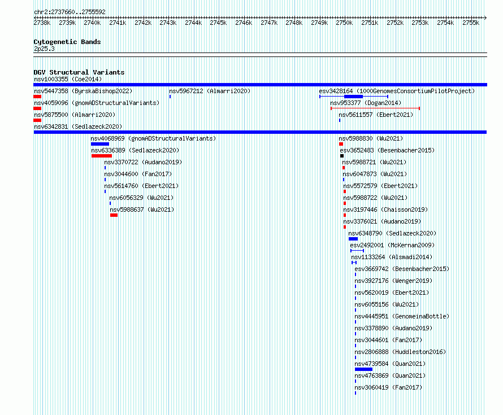
Task: Open nsv3044601 (Fan2017) label
Action: click(x=388, y=340)
